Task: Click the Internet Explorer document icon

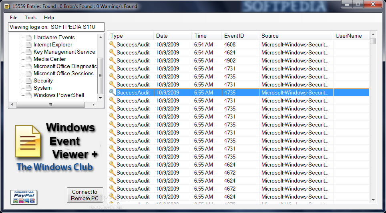Action: 29,45
